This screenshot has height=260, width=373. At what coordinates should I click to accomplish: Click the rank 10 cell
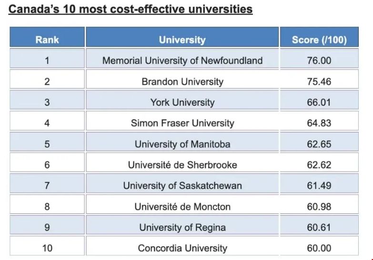click(x=47, y=248)
